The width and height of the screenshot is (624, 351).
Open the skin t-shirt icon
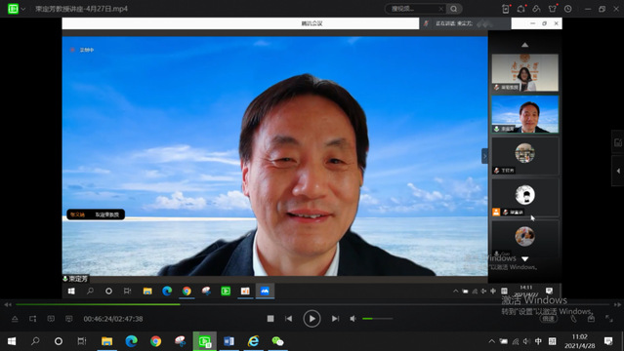(553, 9)
